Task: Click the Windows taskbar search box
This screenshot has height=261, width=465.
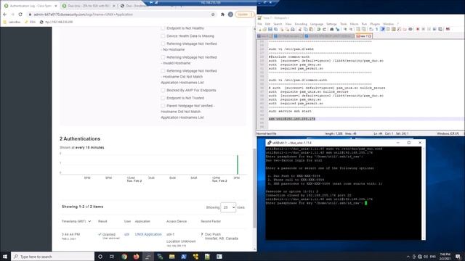Action: click(x=53, y=257)
